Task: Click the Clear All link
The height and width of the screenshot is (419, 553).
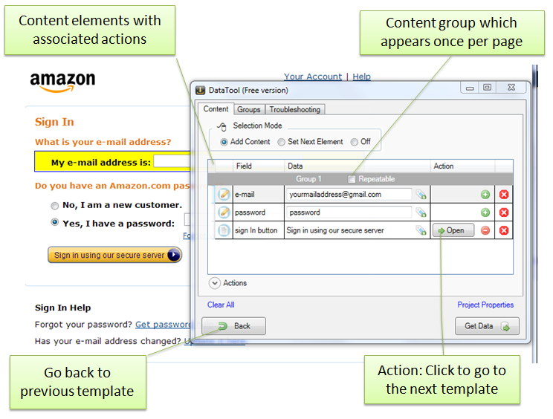Action: (221, 305)
